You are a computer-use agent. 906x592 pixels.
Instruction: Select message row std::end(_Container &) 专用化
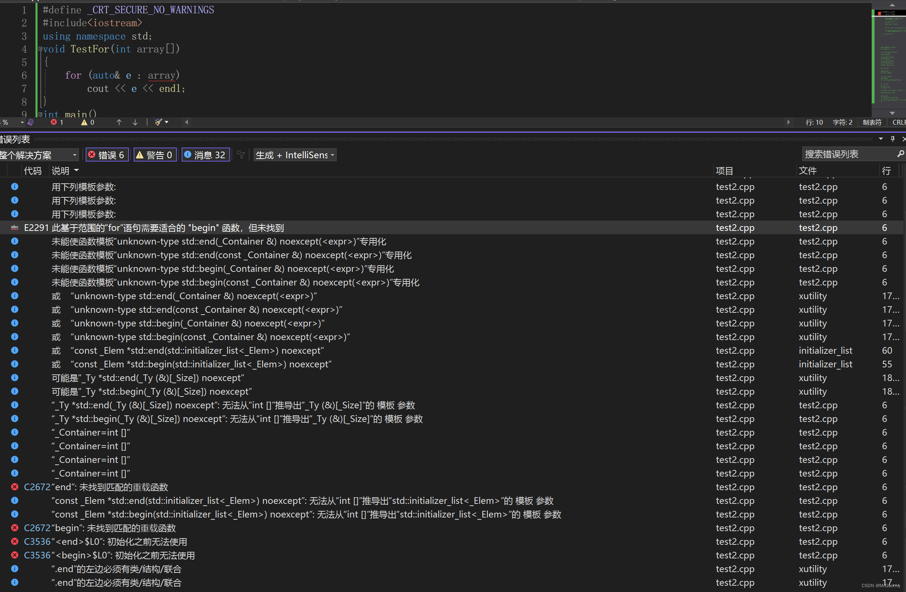452,241
